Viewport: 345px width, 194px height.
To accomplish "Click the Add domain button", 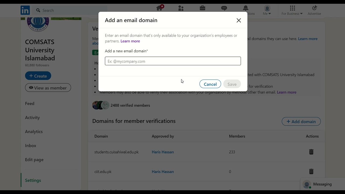I will [x=301, y=122].
